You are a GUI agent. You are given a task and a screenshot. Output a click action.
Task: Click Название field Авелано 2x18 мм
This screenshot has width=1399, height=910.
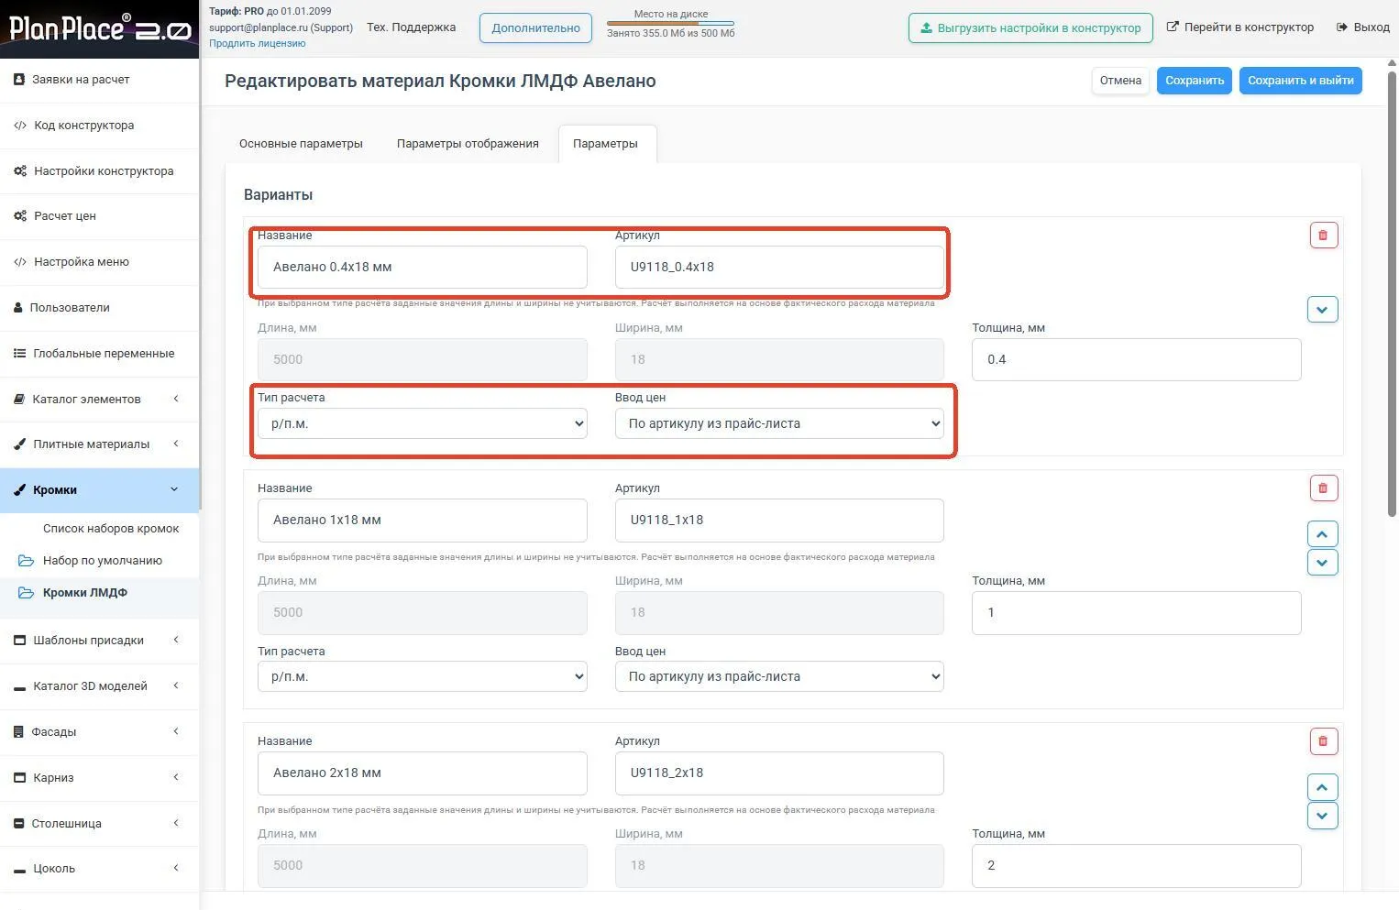tap(422, 773)
